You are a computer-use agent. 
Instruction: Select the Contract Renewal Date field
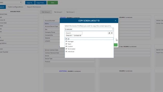pyautogui.click(x=55, y=53)
